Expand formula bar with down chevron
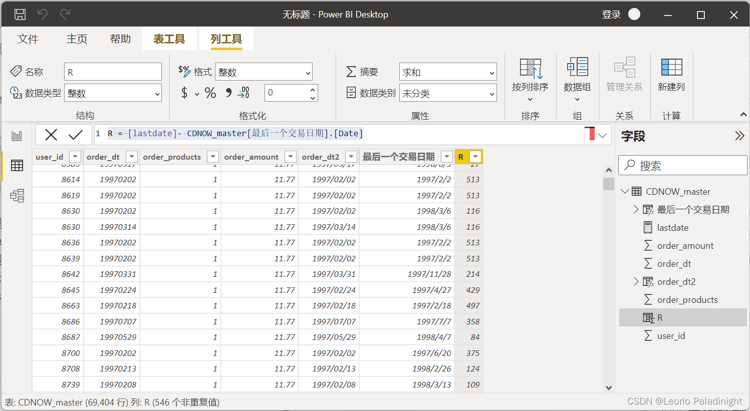 (603, 135)
